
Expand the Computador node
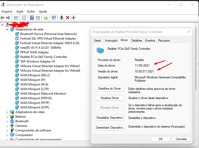point(7,135)
